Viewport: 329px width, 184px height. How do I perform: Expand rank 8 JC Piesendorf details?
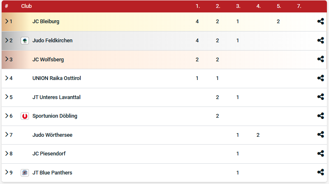click(7, 153)
